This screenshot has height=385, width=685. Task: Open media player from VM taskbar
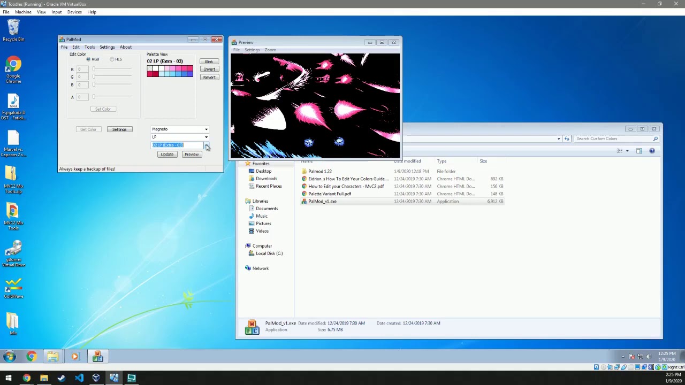click(74, 356)
